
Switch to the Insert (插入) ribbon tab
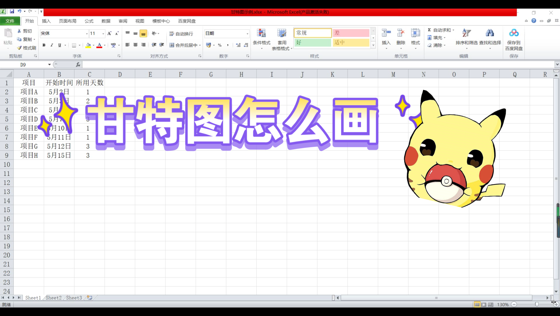(46, 21)
